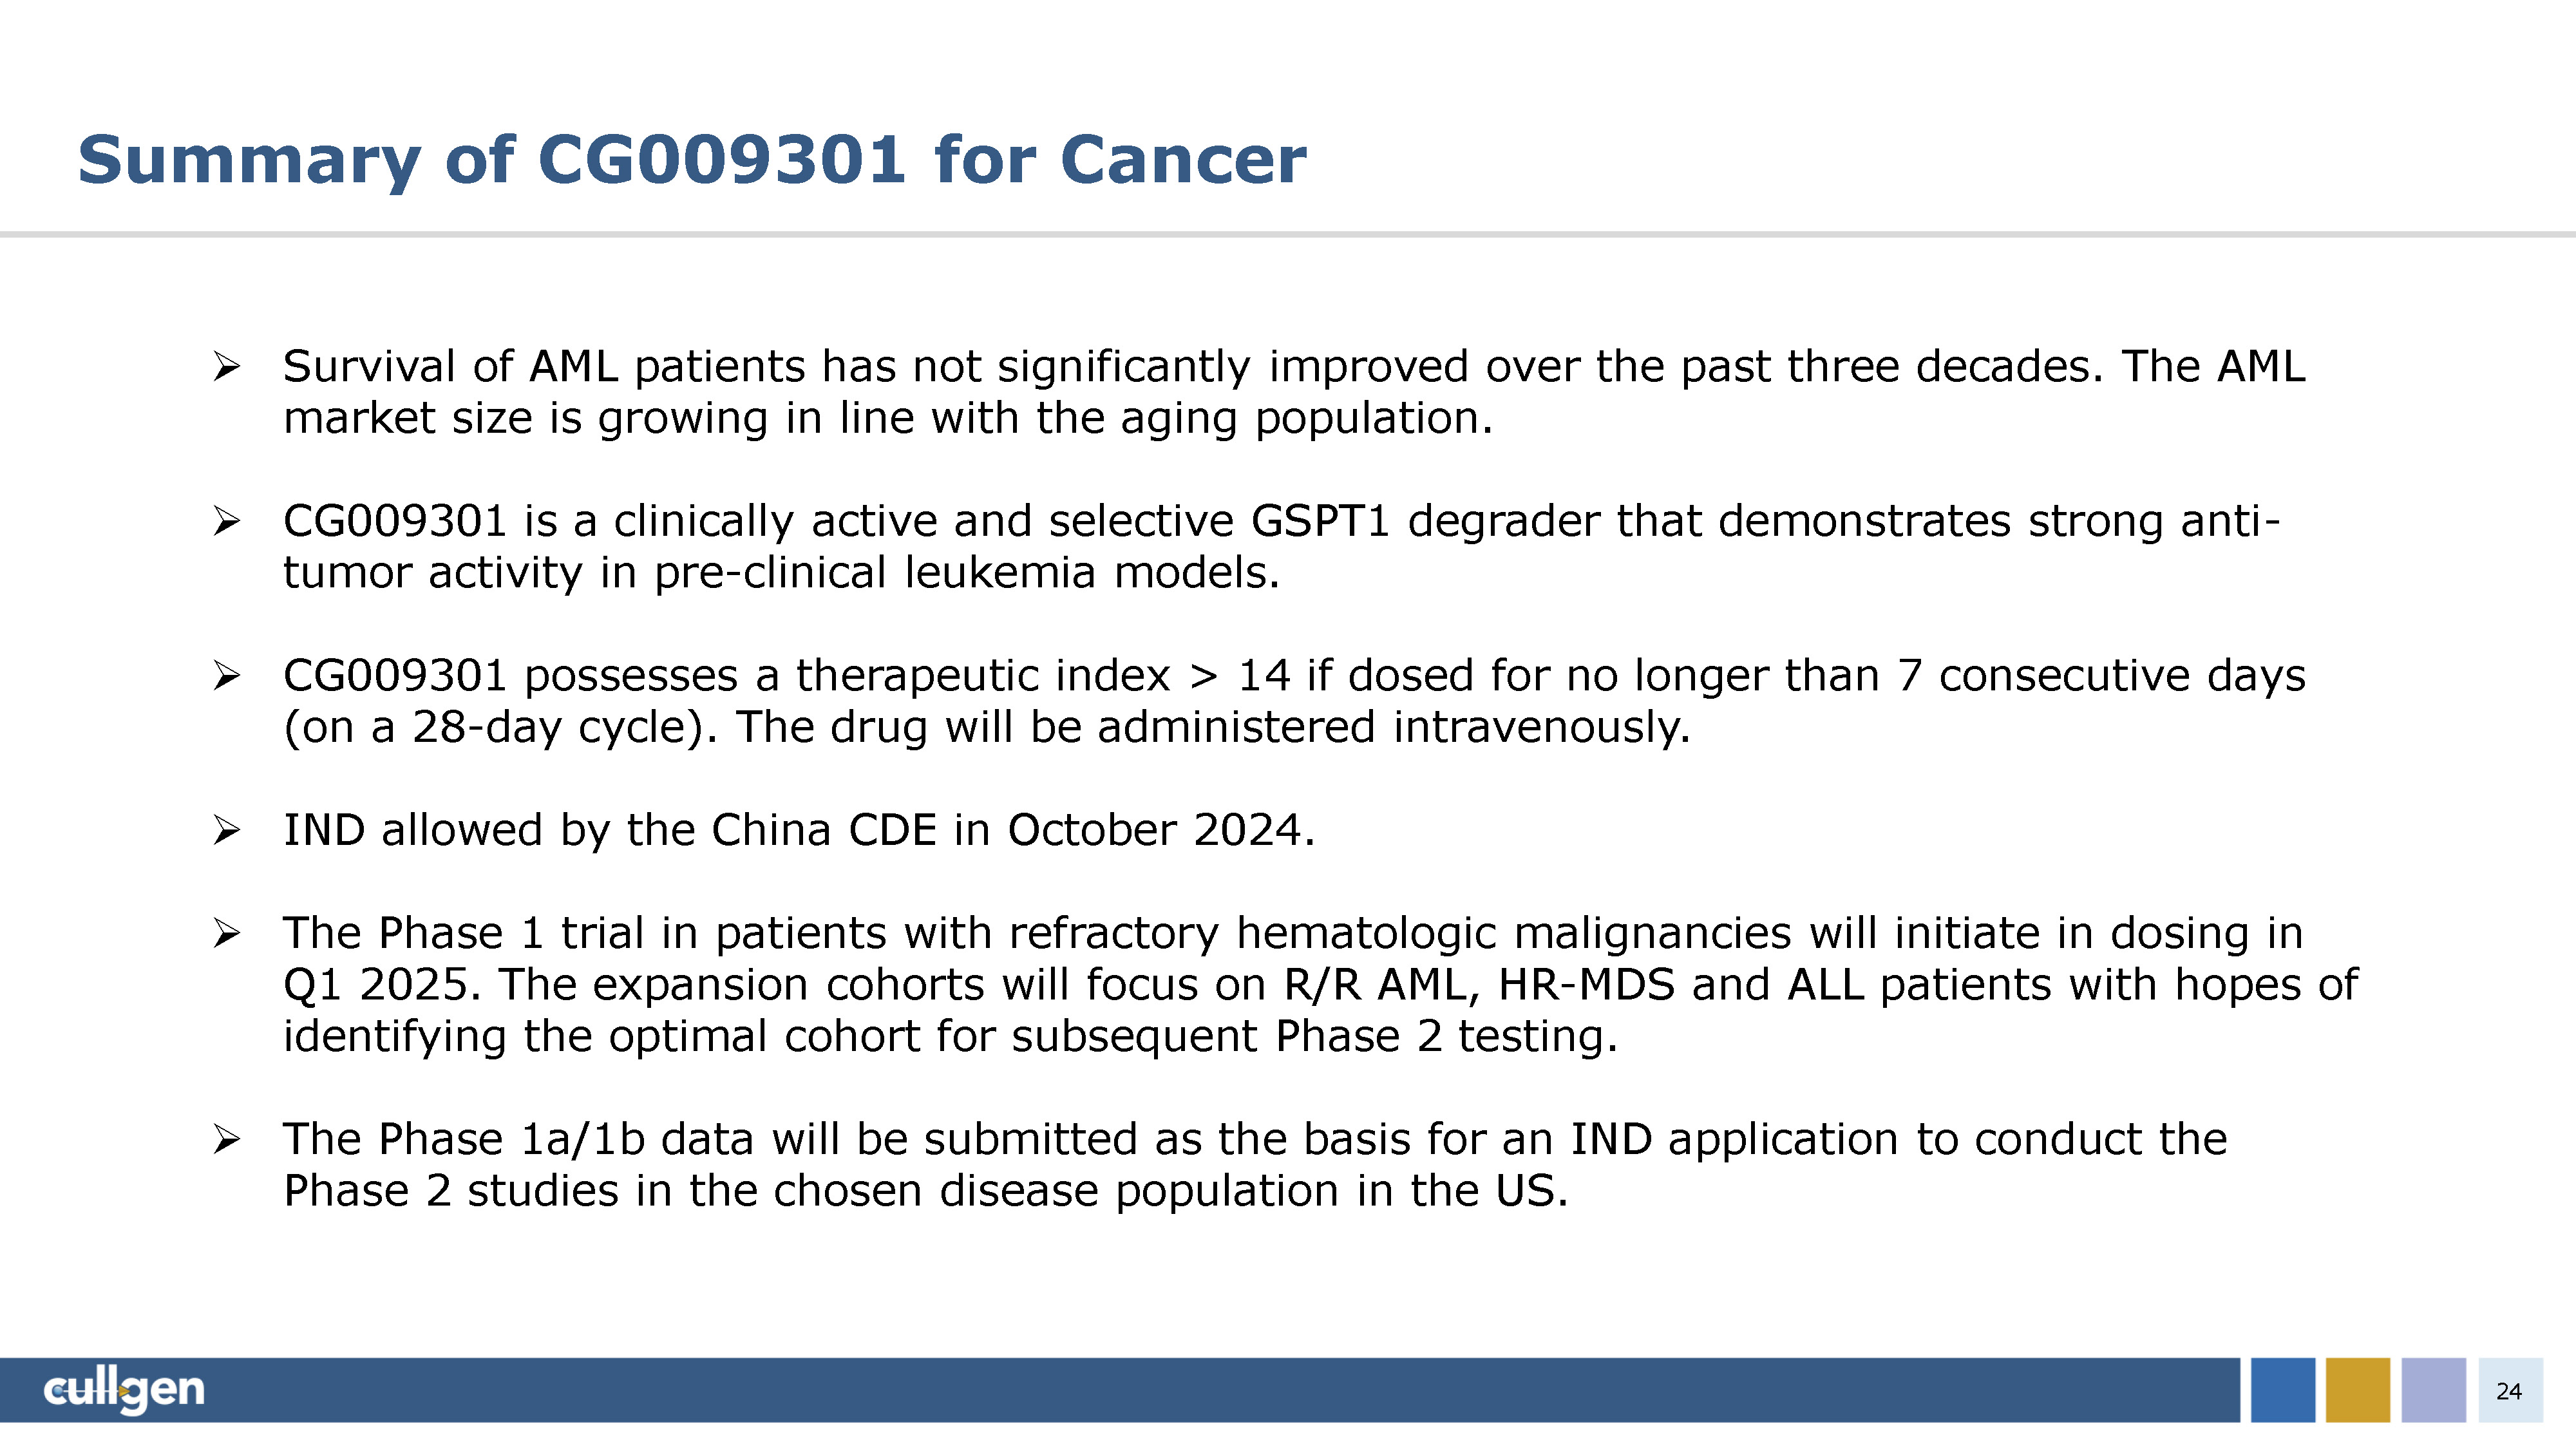
Task: Click the slide number 24
Action: click(x=2509, y=1390)
